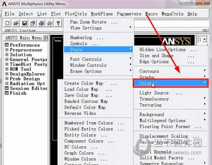Image resolution: width=212 pixels, height=165 pixels.
Task: Open the Background submenu
Action: pos(171,115)
